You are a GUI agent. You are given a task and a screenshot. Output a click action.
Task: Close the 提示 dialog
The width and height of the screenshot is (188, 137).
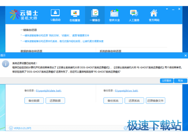tap(185, 56)
